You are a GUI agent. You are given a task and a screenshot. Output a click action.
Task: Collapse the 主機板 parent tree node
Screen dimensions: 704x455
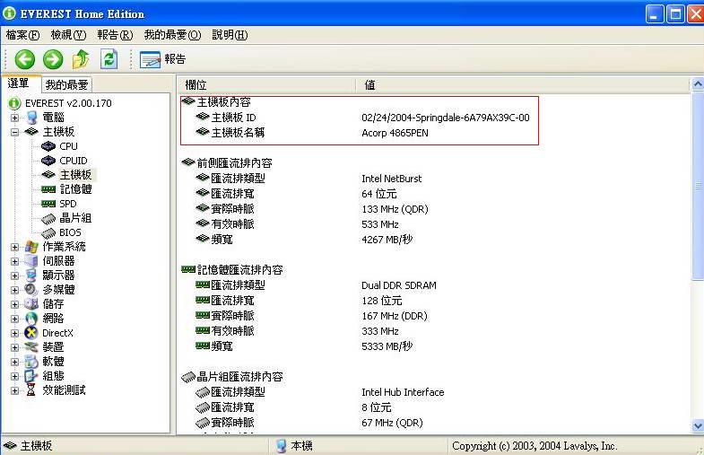click(15, 132)
